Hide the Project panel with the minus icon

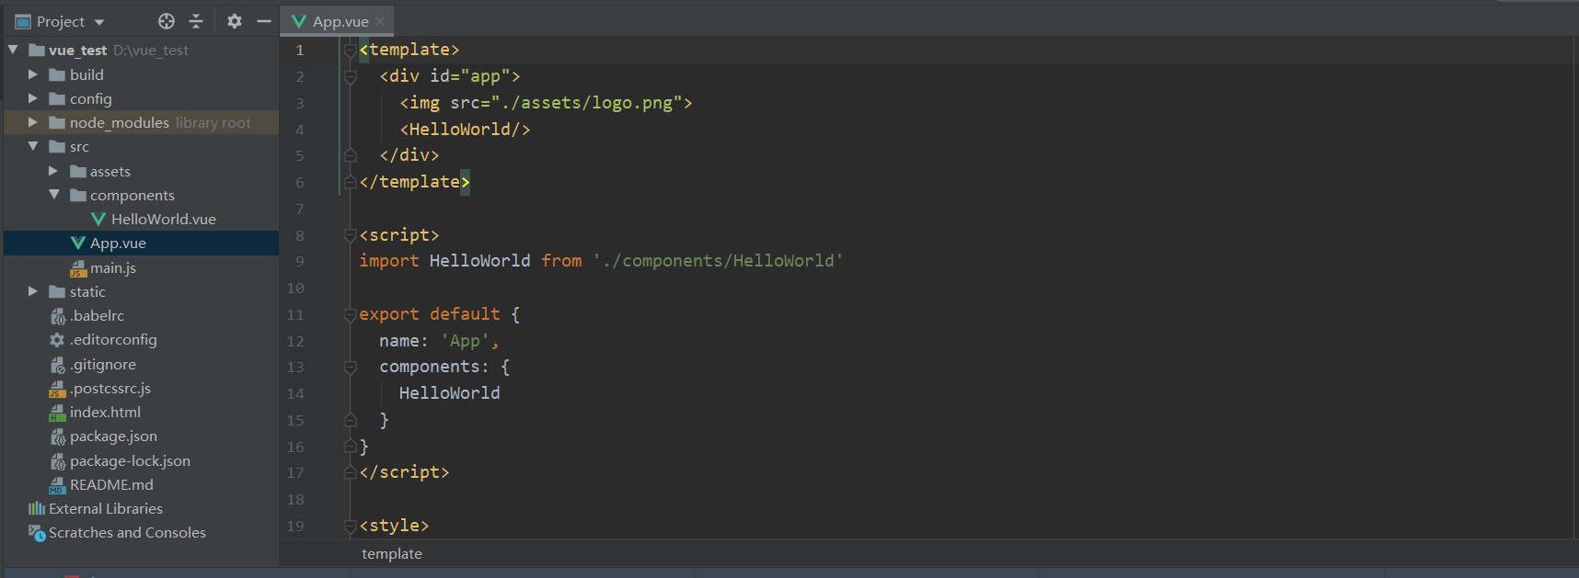click(x=264, y=21)
